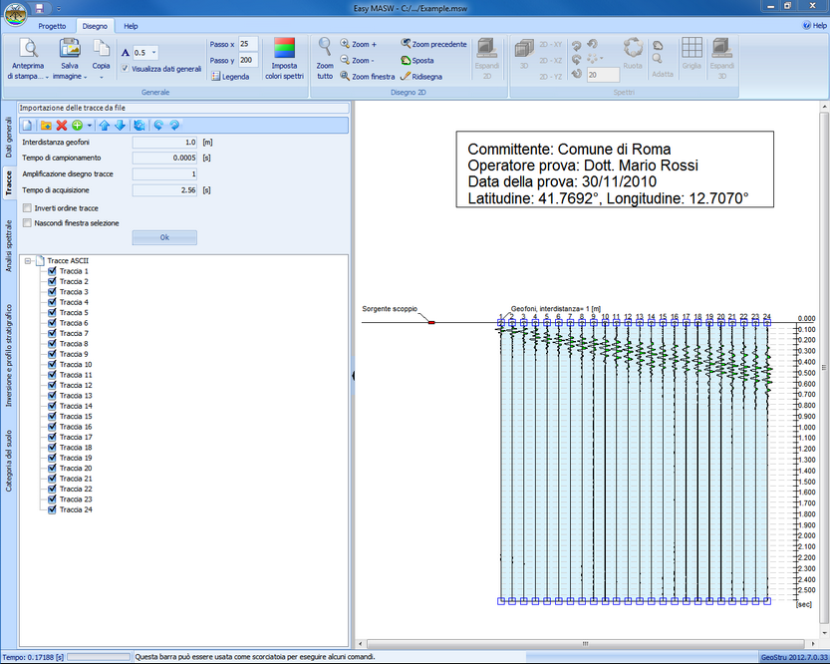Select the Sposta pan tool

pyautogui.click(x=417, y=61)
